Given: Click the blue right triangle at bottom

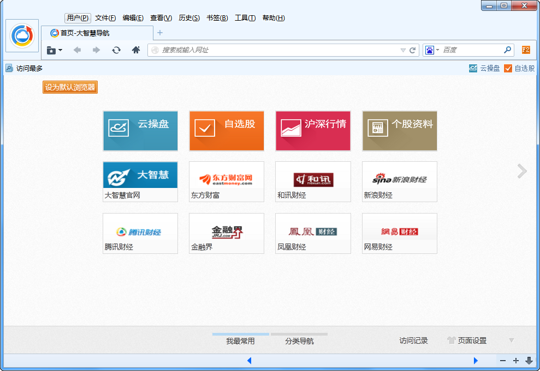Looking at the screenshot, I should point(476,360).
